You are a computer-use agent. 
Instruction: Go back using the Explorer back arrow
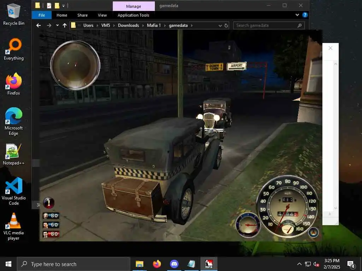pos(39,25)
